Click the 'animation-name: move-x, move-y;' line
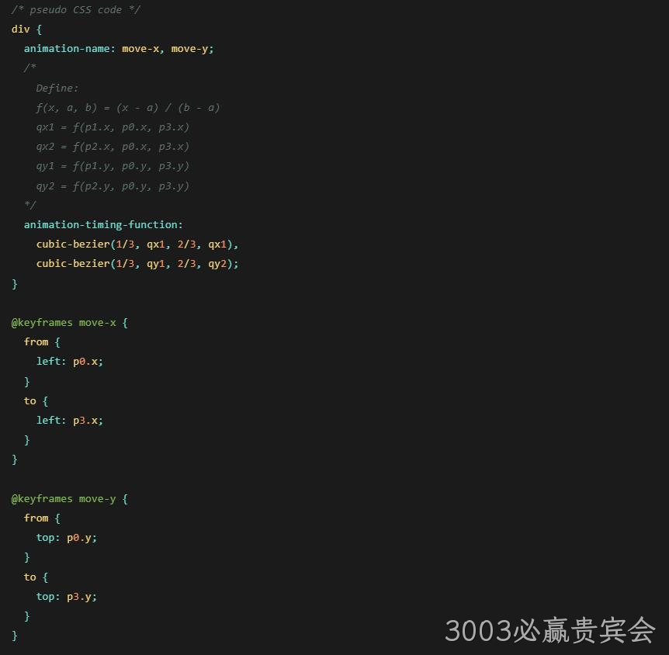The width and height of the screenshot is (669, 655). coord(119,49)
